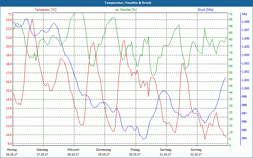The image size is (253, 158).
Task: Click the 1.002 pressure axis value
Action: point(246,72)
